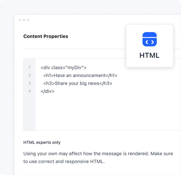Click the Content Properties heading

click(x=46, y=36)
